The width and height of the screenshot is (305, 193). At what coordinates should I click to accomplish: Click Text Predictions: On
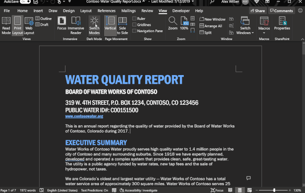pyautogui.click(x=94, y=190)
